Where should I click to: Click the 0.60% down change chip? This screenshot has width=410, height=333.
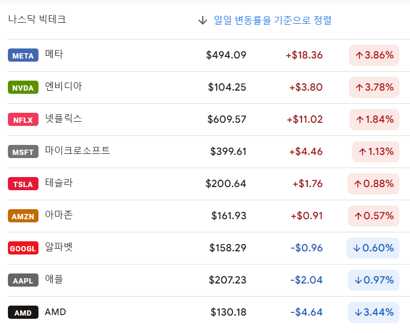[373, 248]
